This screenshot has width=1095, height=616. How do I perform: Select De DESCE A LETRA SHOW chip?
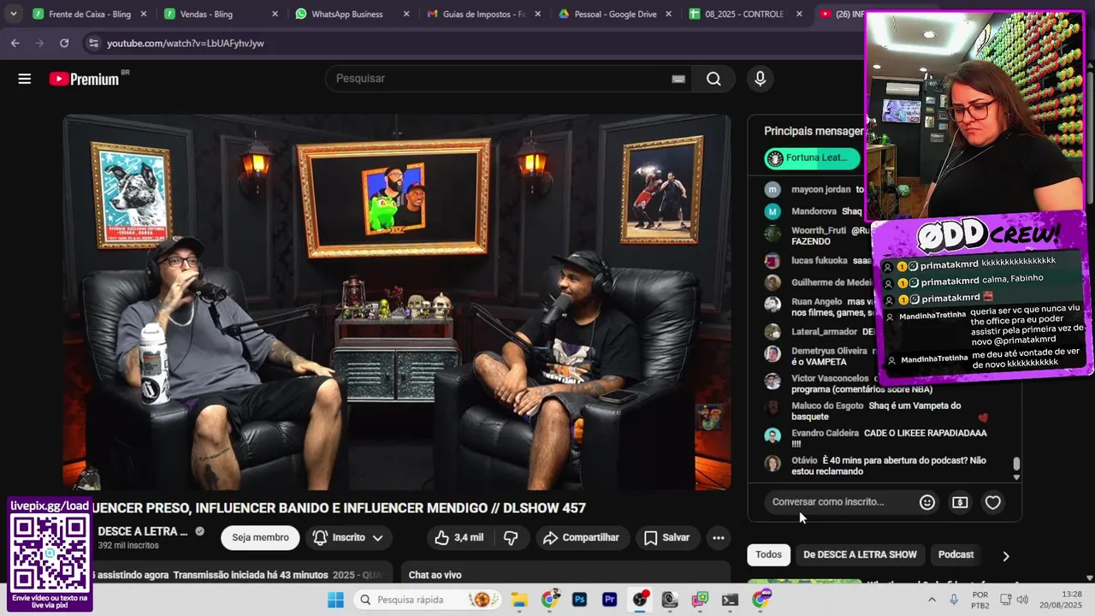[x=860, y=554]
